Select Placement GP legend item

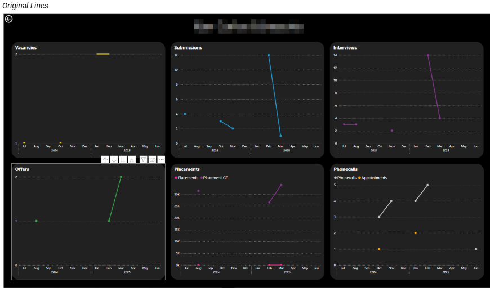coord(215,178)
